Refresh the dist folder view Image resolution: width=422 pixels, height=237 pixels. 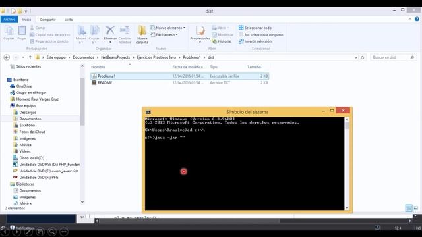(363, 57)
